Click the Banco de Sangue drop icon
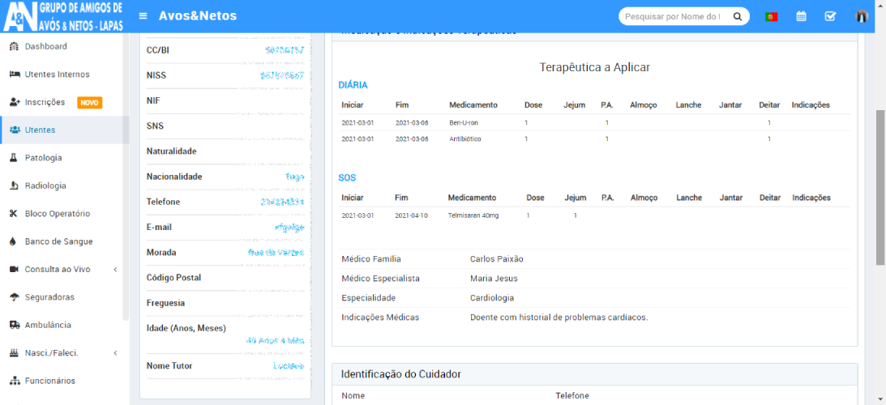Screen dimensions: 886x405 (14, 241)
